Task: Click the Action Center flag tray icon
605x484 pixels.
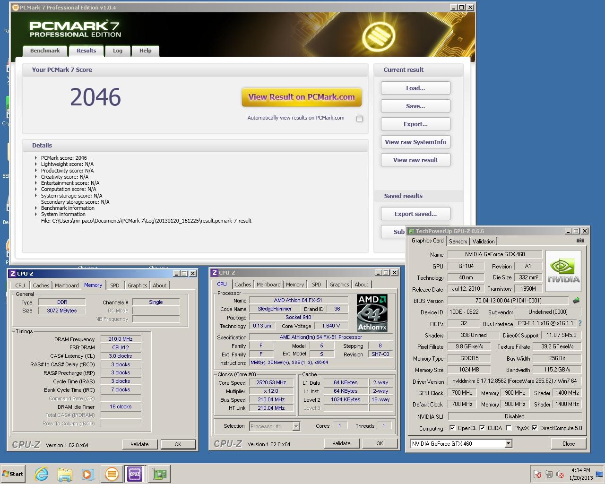Action: (537, 474)
